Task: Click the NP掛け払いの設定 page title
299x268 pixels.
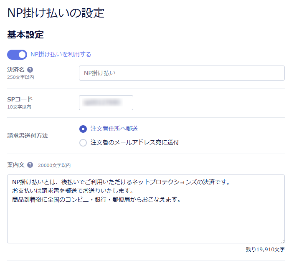Action: 56,13
